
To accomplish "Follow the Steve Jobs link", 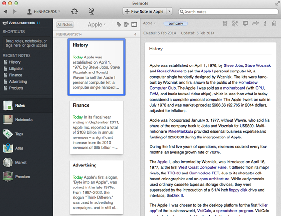I will [233, 65].
